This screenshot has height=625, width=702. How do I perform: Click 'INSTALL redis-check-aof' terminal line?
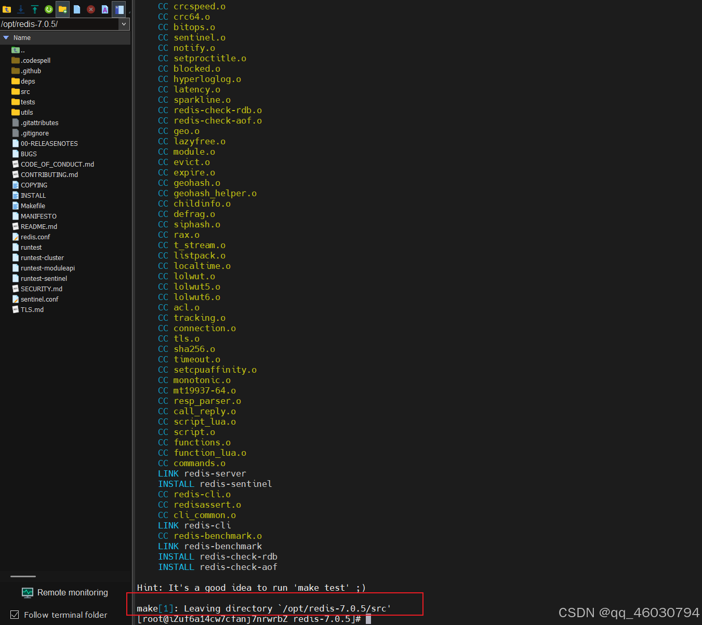coord(218,567)
